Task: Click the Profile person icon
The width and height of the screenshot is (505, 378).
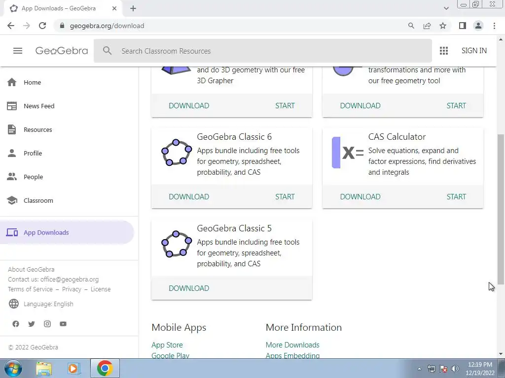Action: point(12,153)
